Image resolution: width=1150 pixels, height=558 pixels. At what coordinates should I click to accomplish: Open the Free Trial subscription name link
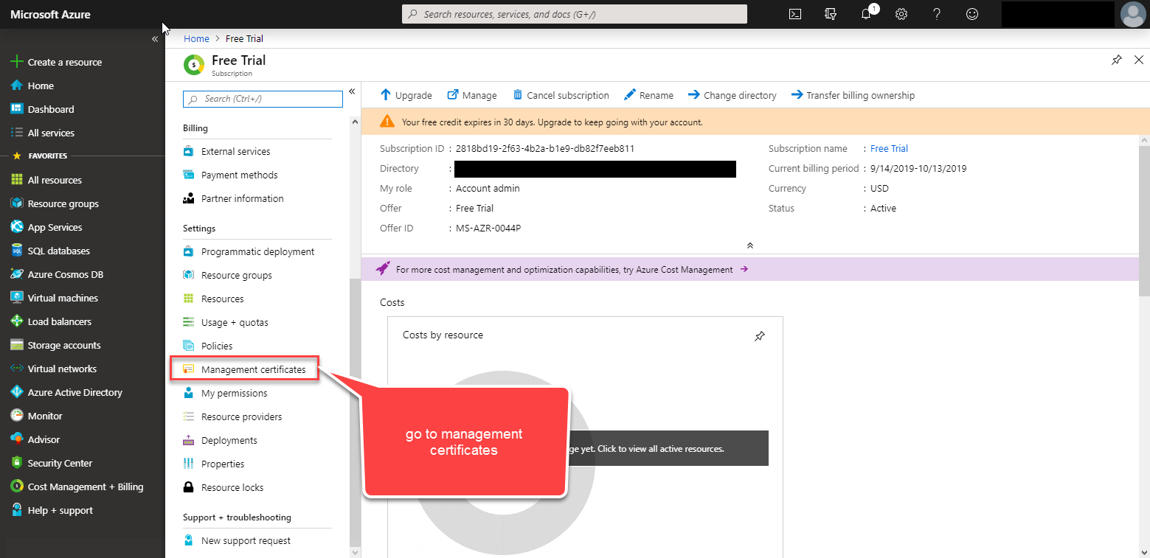(889, 148)
